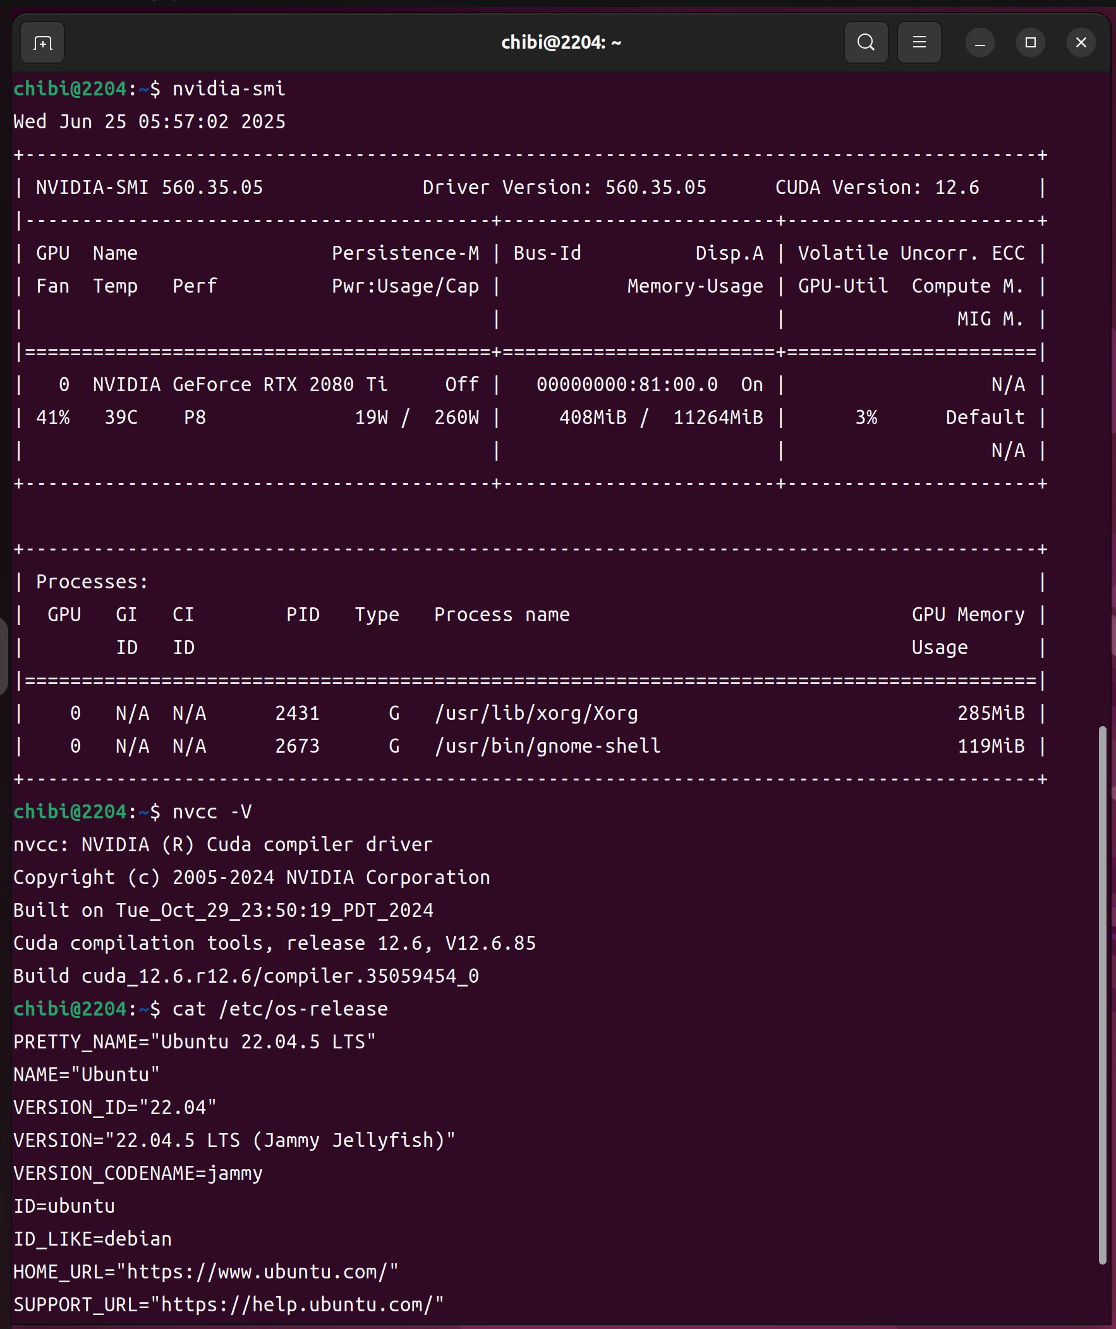Image resolution: width=1116 pixels, height=1329 pixels.
Task: Click the PID 2431 in the process table
Action: click(x=297, y=713)
